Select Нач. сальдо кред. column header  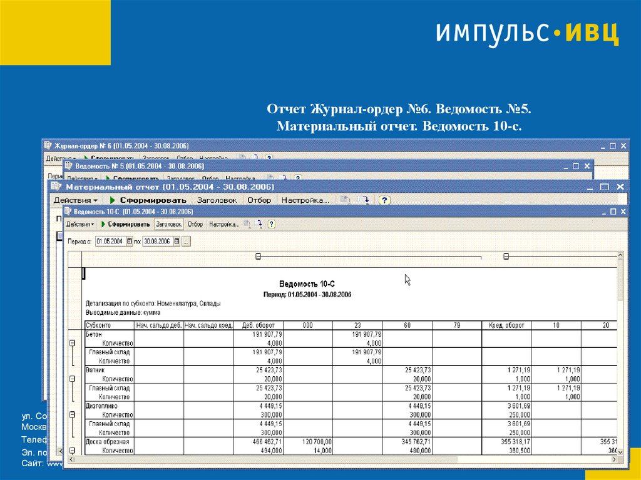pos(208,325)
